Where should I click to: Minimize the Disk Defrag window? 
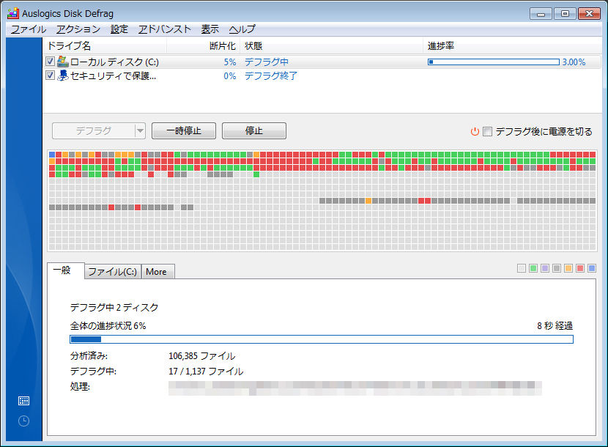pyautogui.click(x=541, y=14)
